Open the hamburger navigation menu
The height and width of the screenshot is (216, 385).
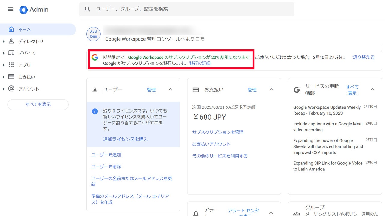(10, 9)
